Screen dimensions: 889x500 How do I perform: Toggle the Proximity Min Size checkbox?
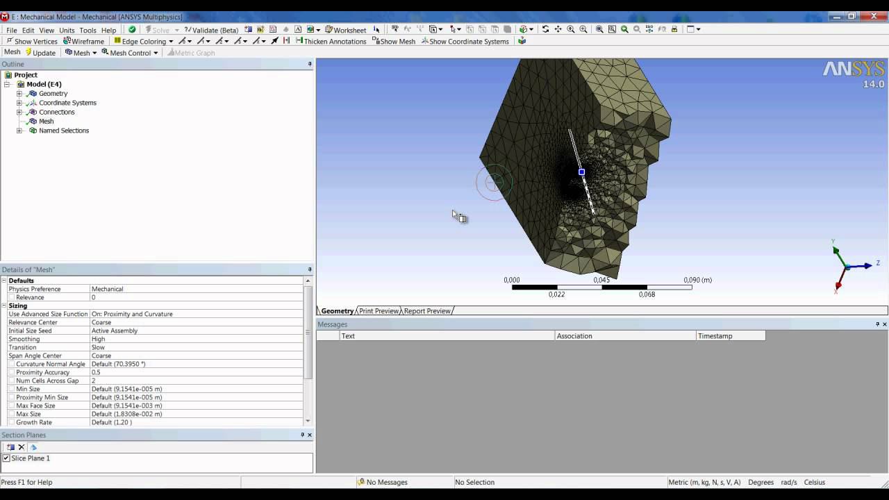(x=12, y=397)
